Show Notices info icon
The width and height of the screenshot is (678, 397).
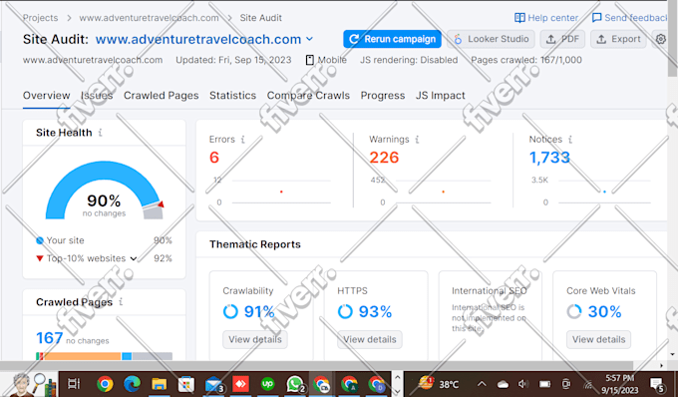tap(570, 140)
